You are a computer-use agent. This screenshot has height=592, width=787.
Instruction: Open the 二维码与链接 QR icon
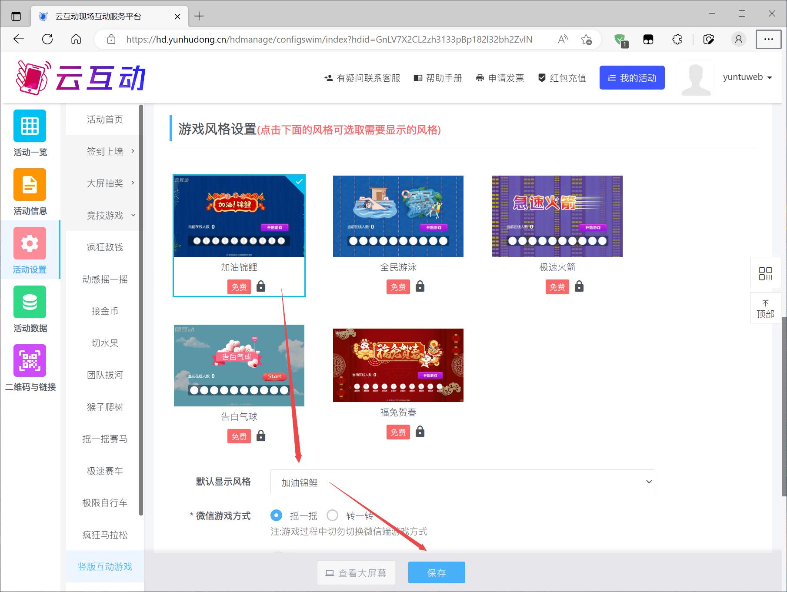tap(30, 360)
